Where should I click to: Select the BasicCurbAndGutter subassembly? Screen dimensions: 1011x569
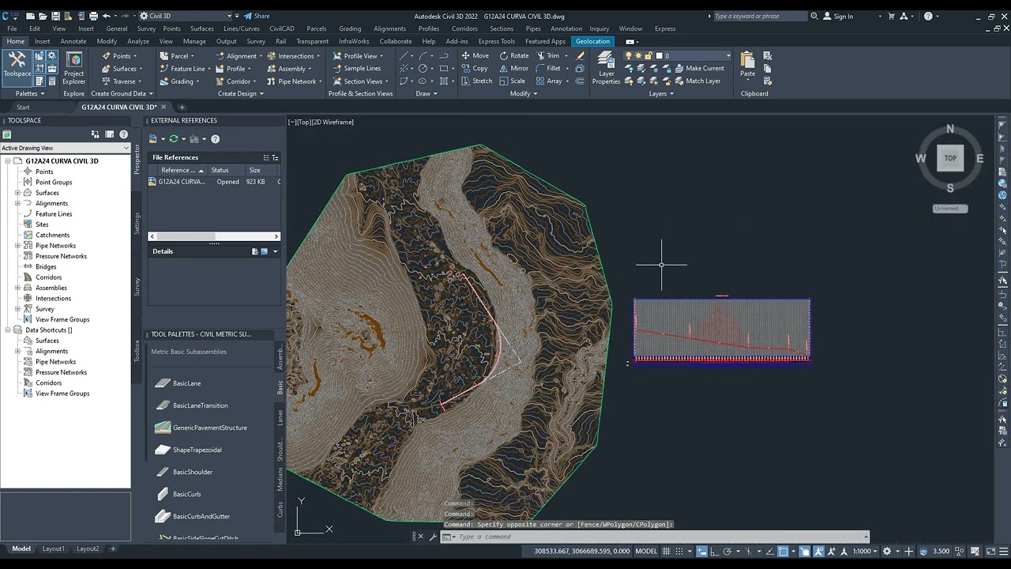(201, 516)
